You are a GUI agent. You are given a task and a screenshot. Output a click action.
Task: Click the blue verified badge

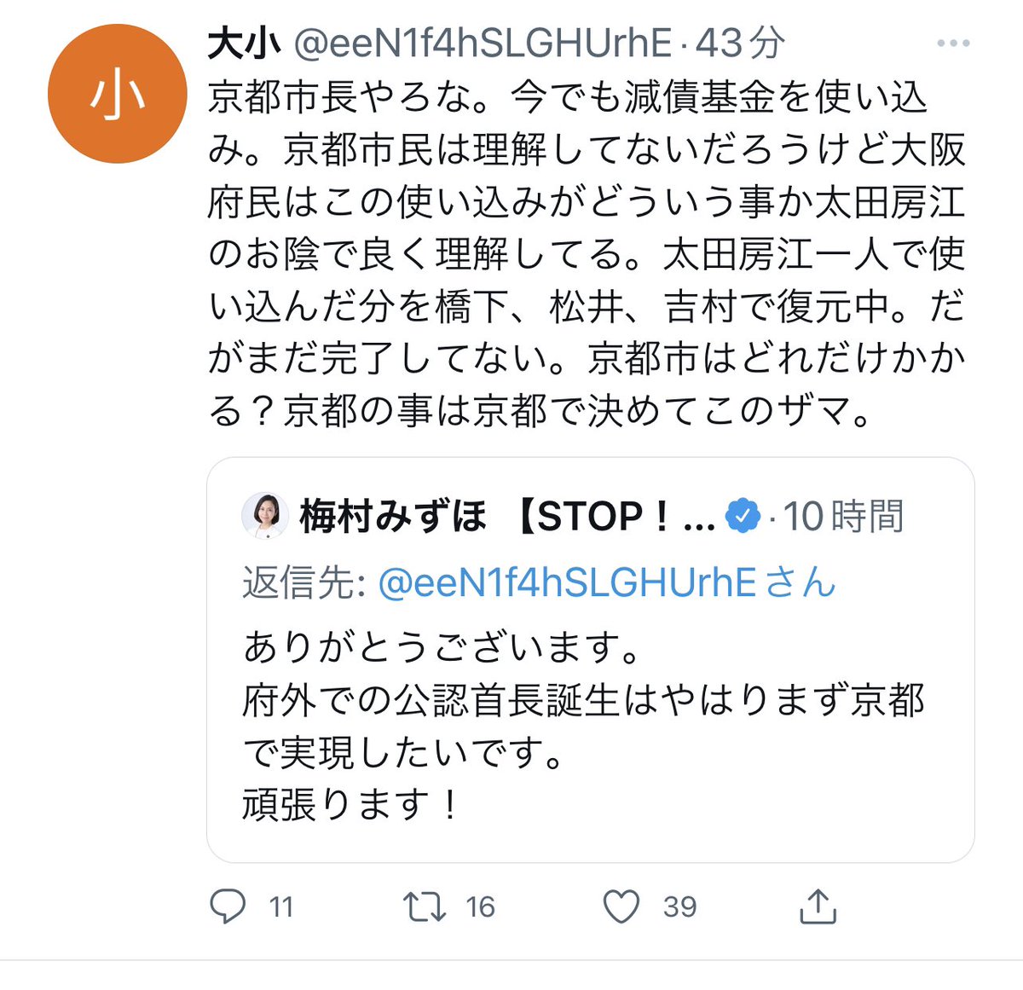coord(743,516)
